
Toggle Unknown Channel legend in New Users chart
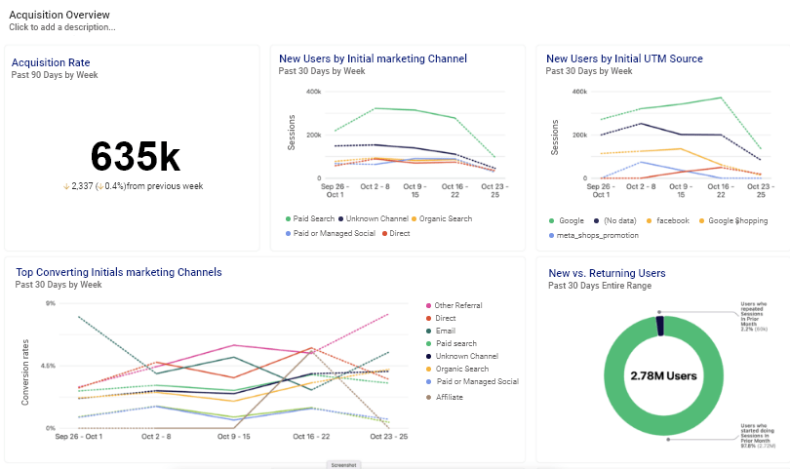click(x=374, y=218)
